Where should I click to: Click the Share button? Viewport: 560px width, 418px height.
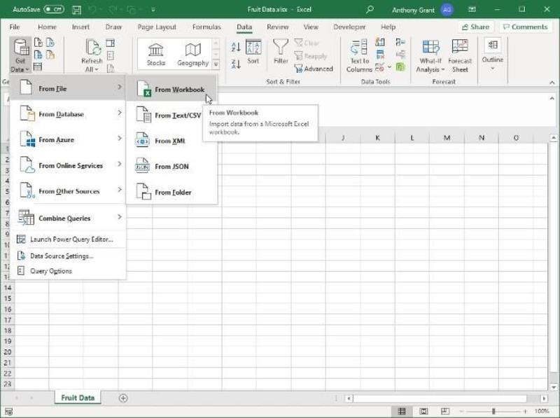(475, 27)
